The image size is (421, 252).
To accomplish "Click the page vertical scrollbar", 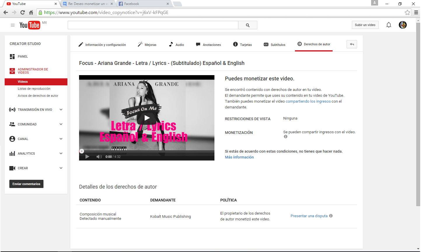I will [x=418, y=114].
